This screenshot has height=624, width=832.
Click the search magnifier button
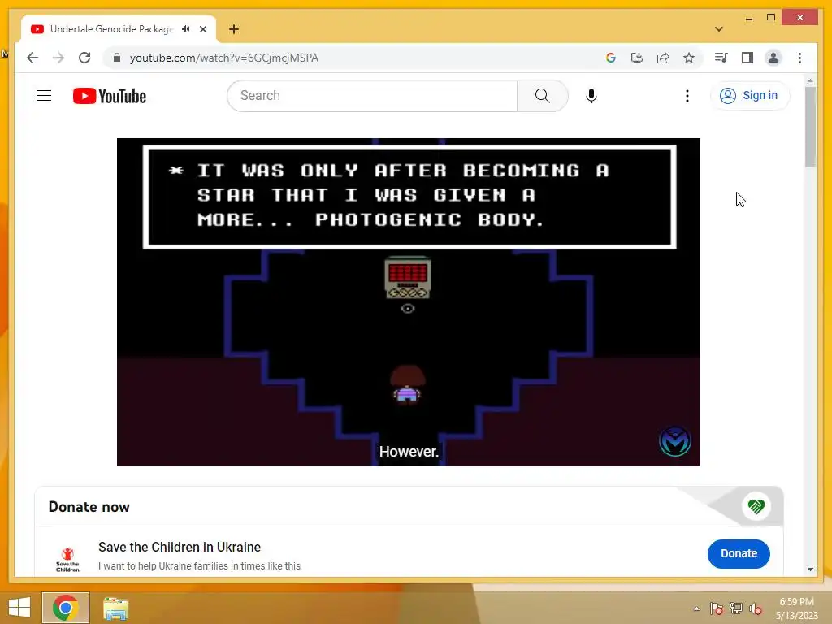coord(542,96)
